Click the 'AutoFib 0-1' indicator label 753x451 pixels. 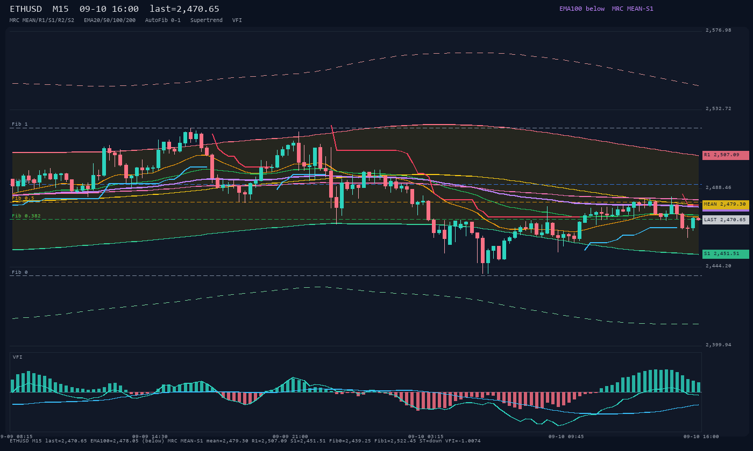(163, 20)
